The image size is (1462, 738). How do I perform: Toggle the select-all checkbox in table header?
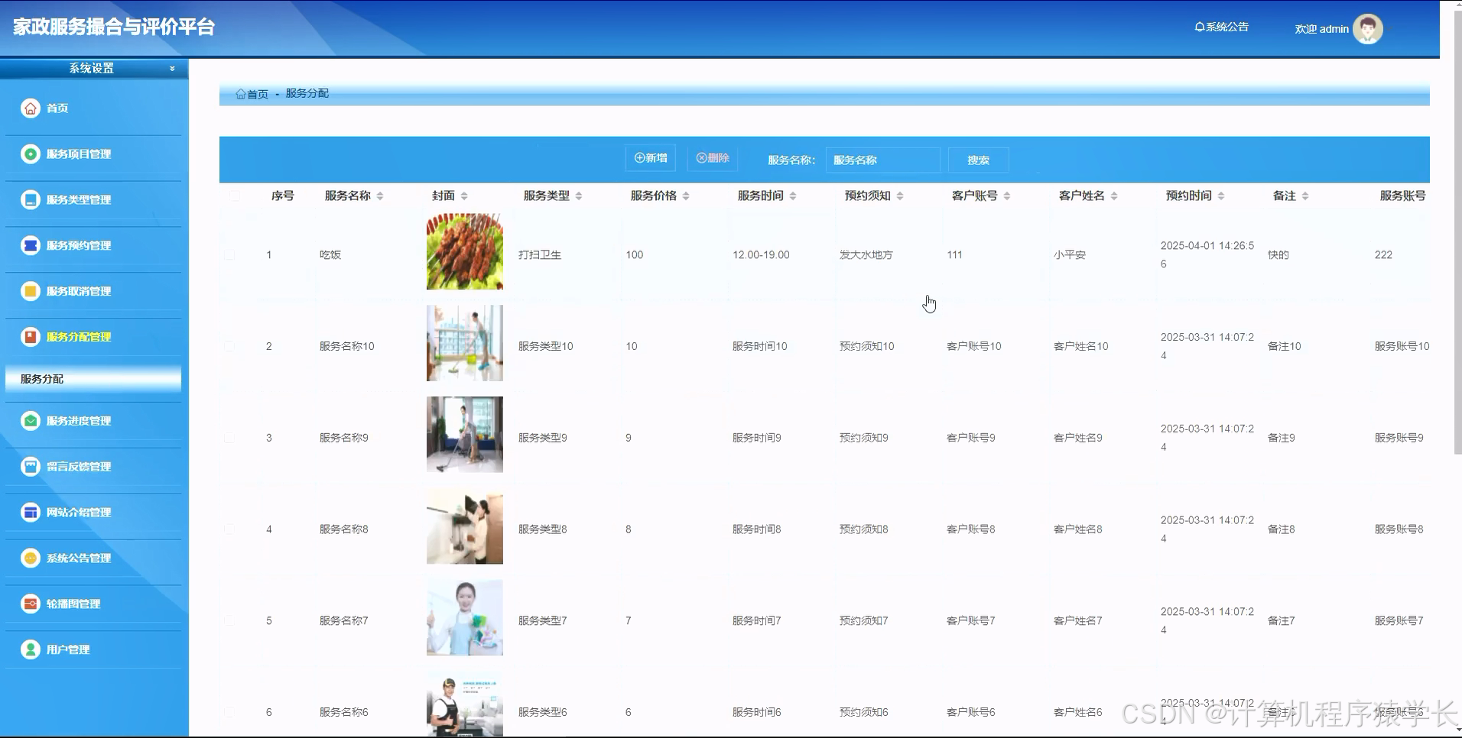pos(234,196)
